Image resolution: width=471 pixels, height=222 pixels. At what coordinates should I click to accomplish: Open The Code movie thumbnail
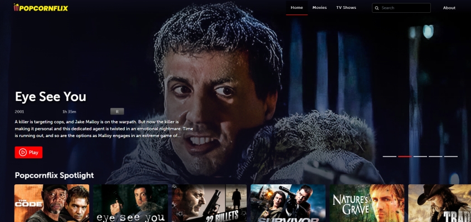[52, 203]
